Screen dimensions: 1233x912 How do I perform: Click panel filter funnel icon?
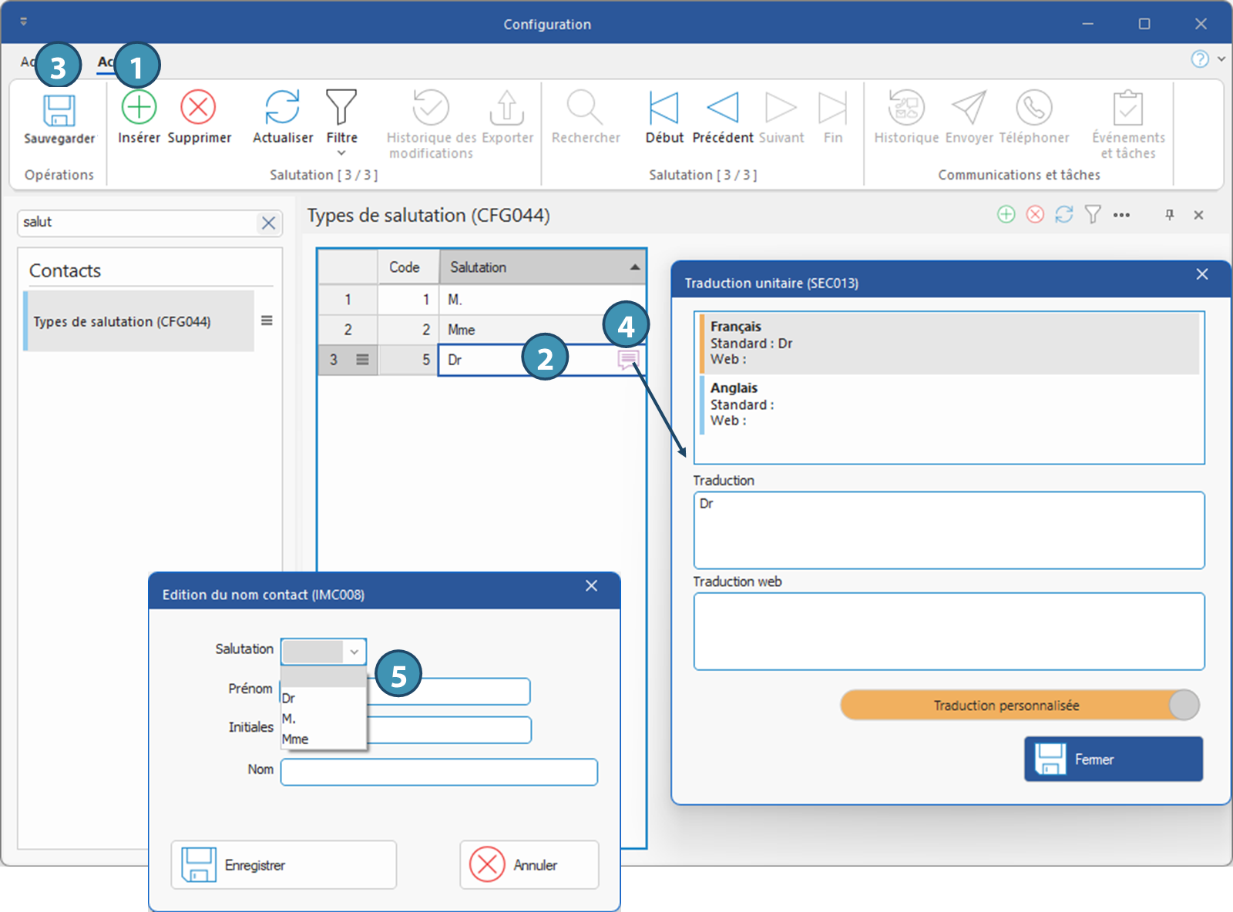[x=1093, y=214]
